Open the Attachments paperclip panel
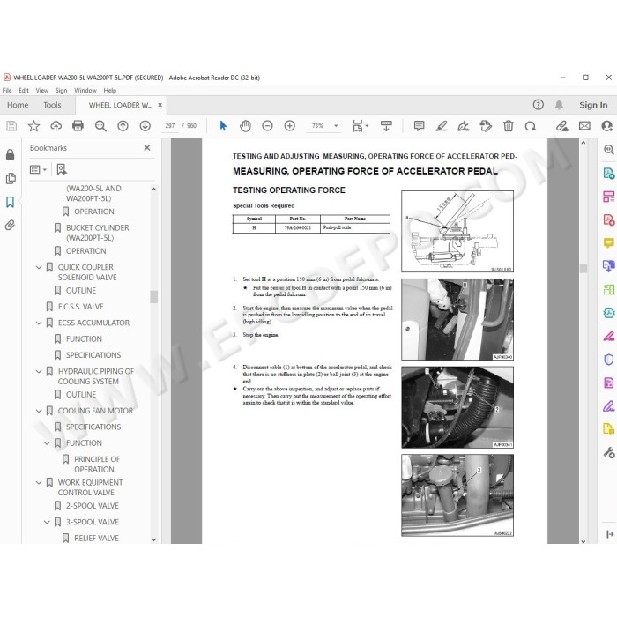Image resolution: width=617 pixels, height=617 pixels. tap(11, 225)
